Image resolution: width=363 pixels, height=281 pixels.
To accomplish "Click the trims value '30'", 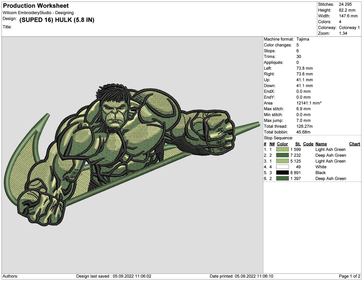I will 299,56.
